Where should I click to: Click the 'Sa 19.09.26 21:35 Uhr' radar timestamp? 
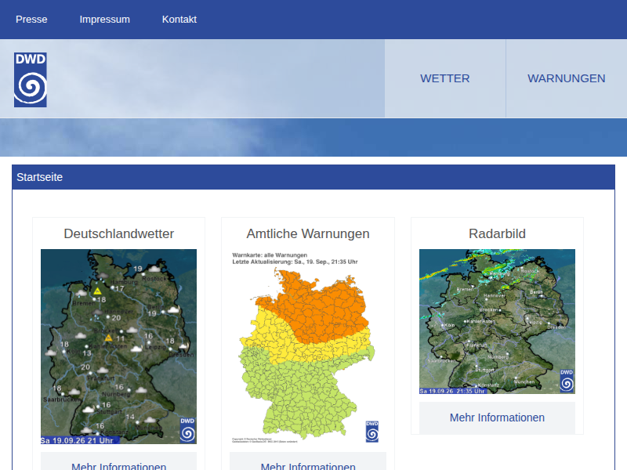(452, 391)
